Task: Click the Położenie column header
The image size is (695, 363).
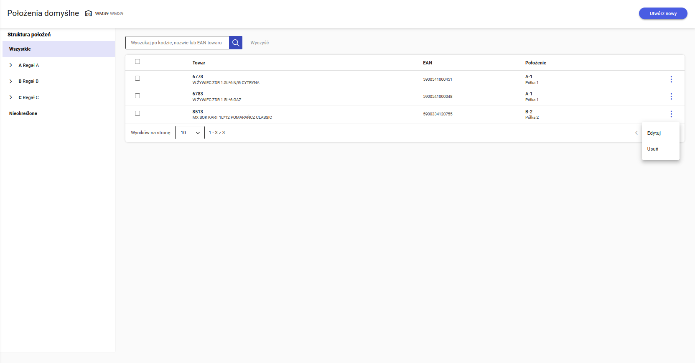Action: [x=535, y=63]
